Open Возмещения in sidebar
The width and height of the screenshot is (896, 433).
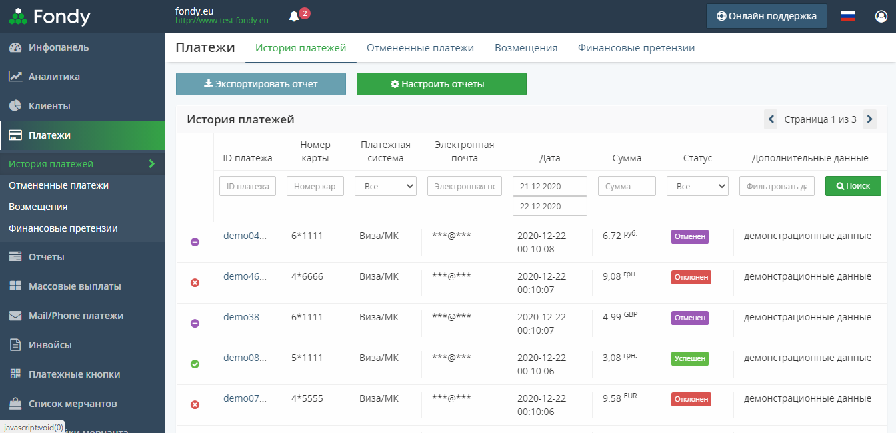click(x=38, y=207)
